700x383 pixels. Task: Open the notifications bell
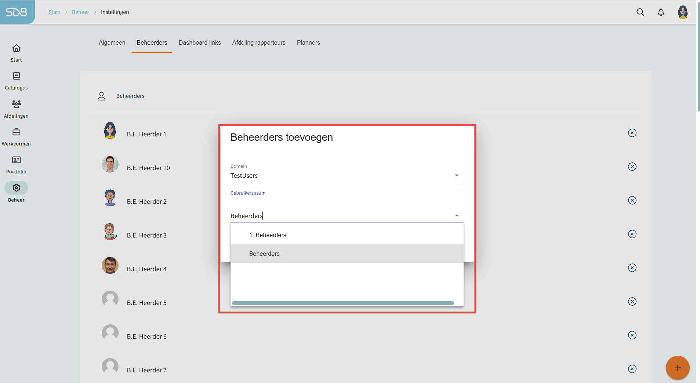pos(661,12)
